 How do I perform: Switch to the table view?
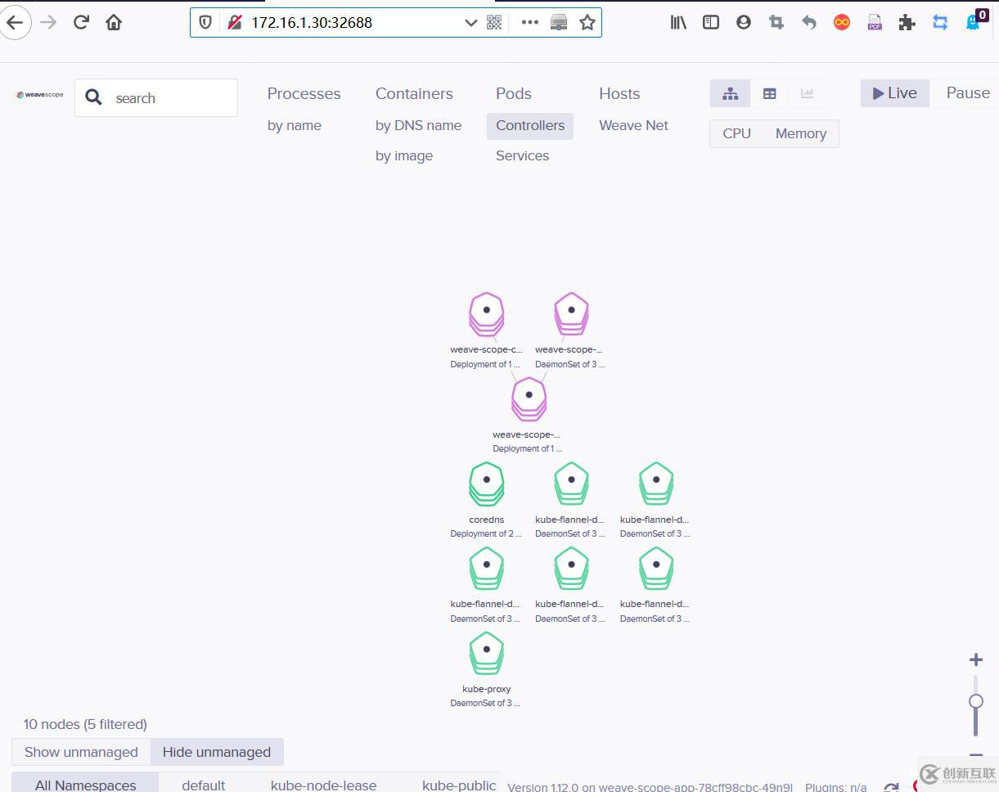click(x=769, y=92)
